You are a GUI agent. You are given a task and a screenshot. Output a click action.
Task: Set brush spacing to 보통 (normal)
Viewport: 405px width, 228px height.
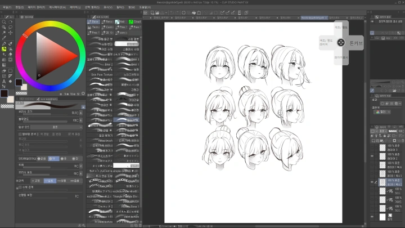pyautogui.click(x=61, y=181)
